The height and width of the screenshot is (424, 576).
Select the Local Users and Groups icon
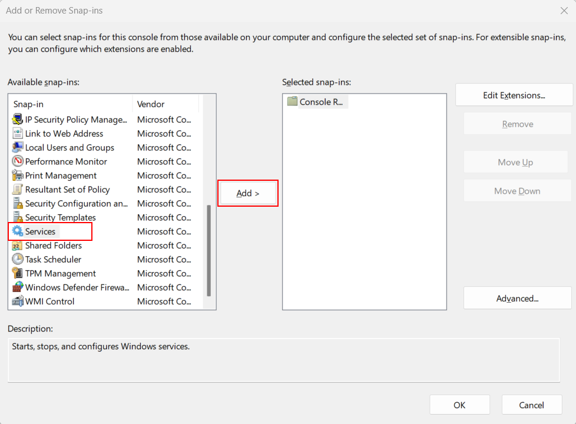(x=18, y=147)
